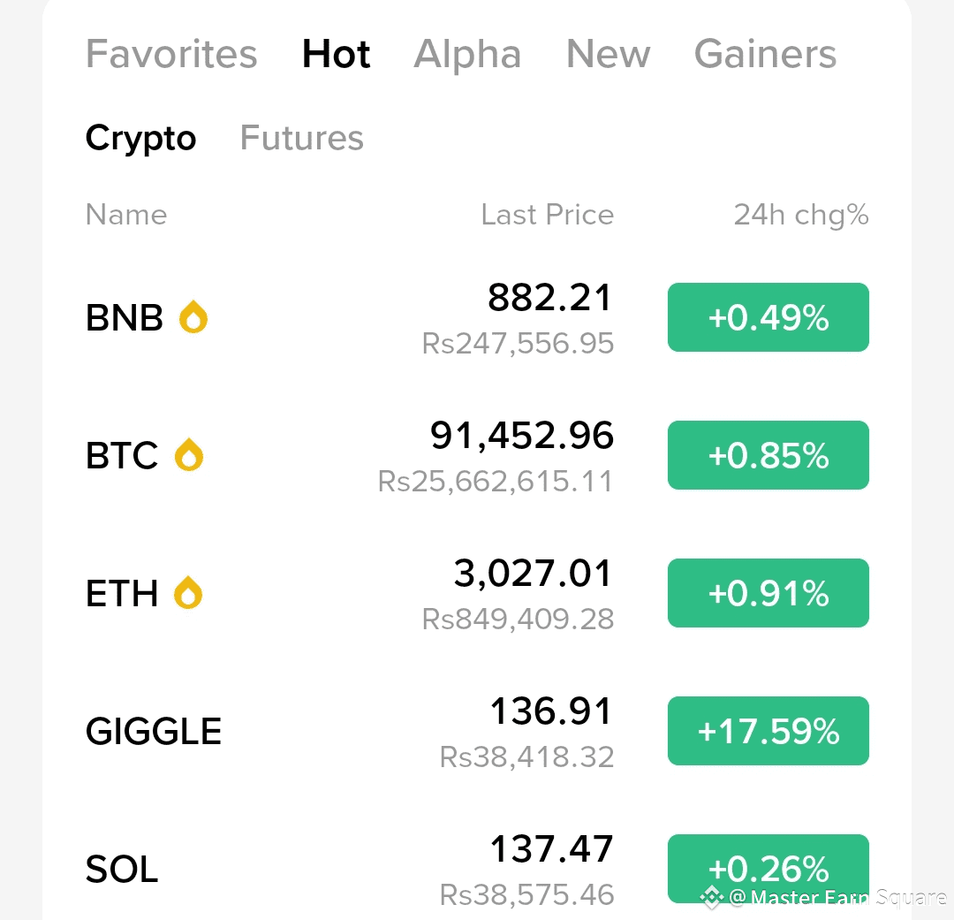Tap the BTC price 91,452.96
The width and height of the screenshot is (954, 920).
[x=521, y=436]
